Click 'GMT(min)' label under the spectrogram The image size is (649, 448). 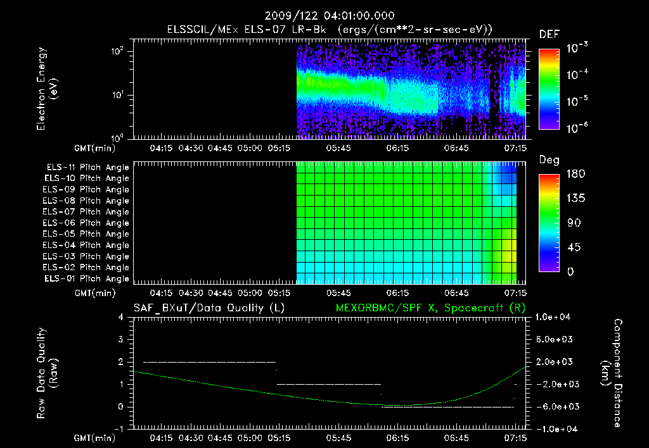[x=95, y=148]
